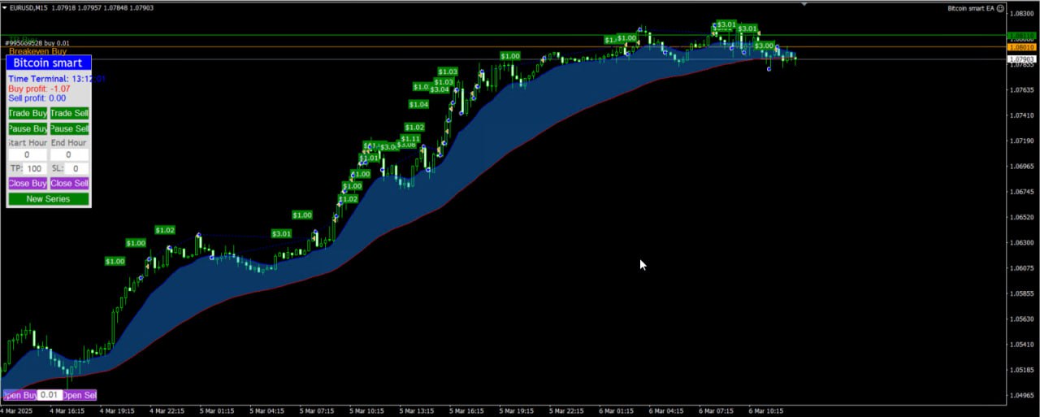Toggle the Pause Sell button
This screenshot has width=1040, height=417.
[69, 128]
